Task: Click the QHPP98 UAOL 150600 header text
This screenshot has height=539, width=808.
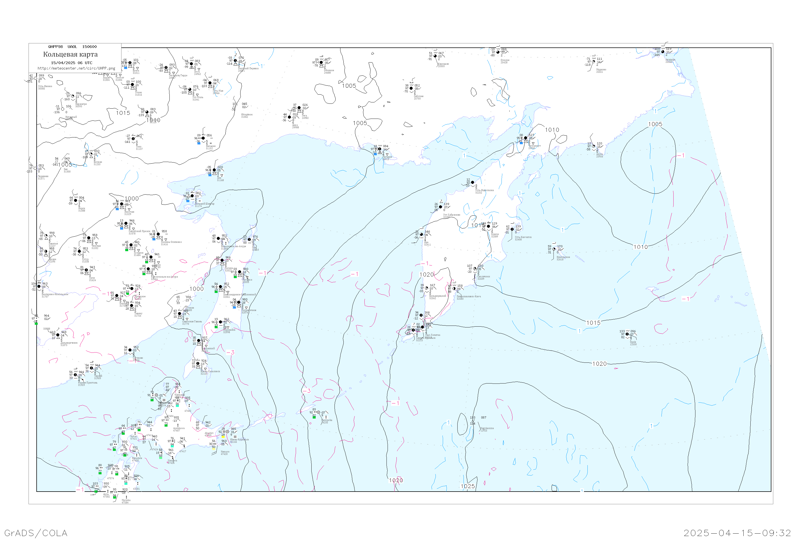Action: click(72, 46)
